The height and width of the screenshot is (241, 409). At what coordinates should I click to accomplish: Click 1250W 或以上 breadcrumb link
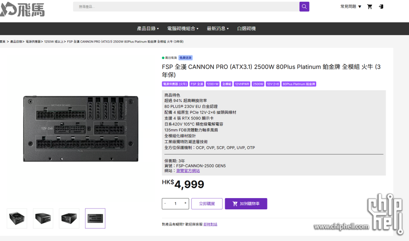(54, 42)
